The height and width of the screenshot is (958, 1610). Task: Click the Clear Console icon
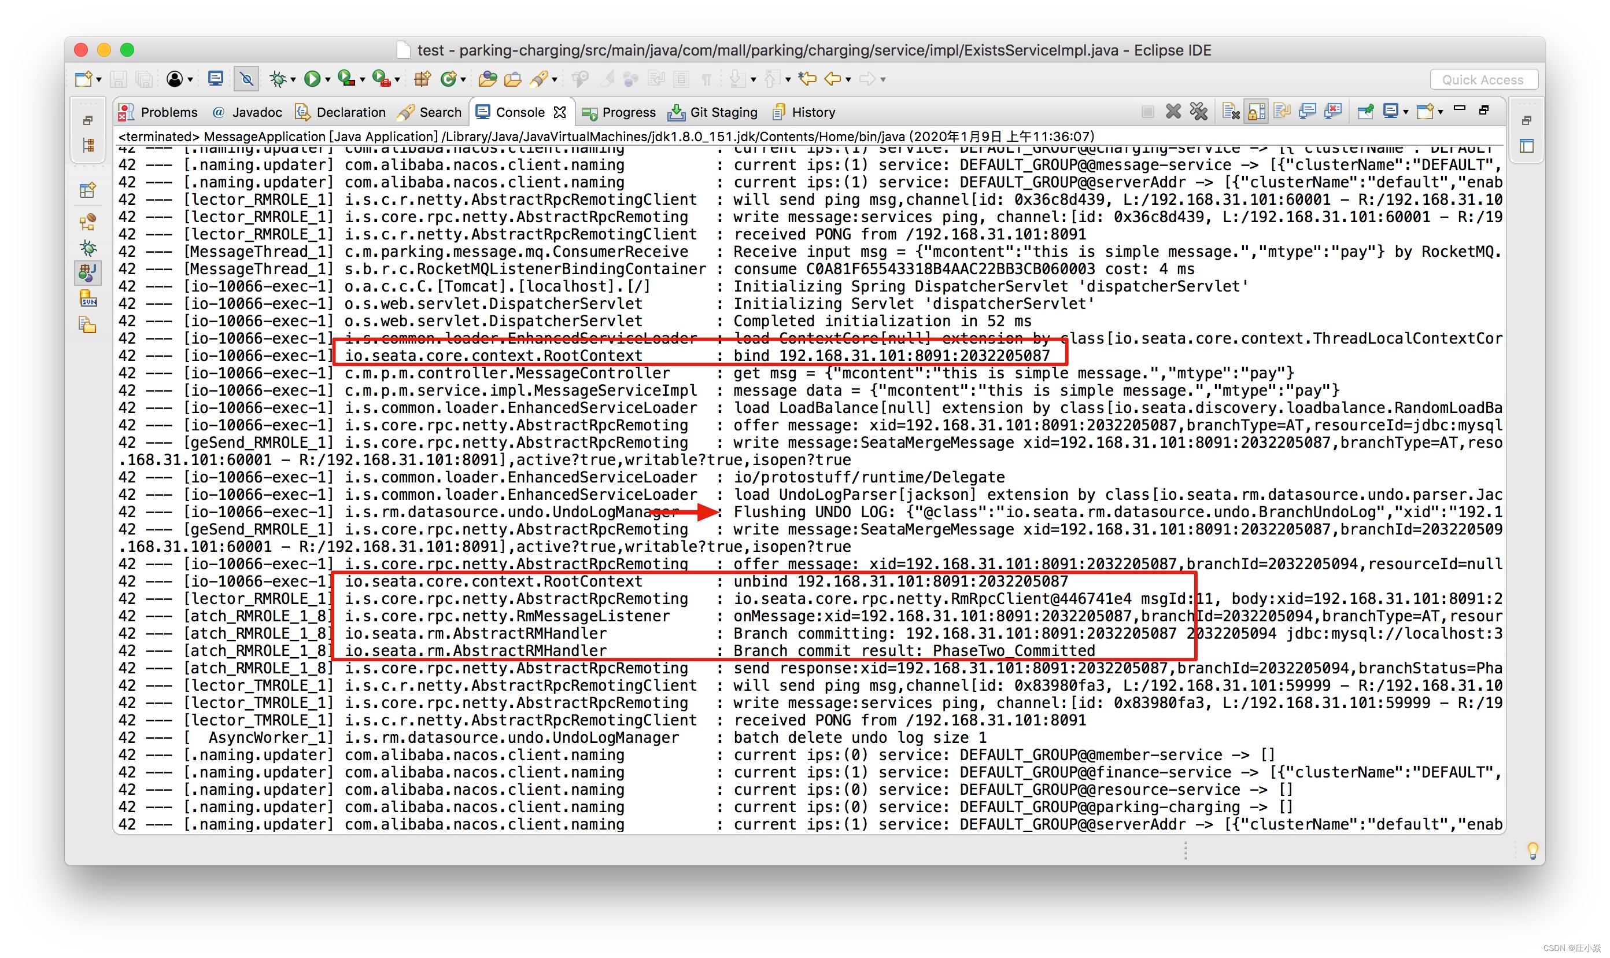point(1231,112)
